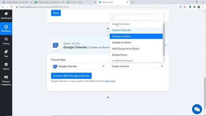
Task: Click the browser address bar URL
Action: pos(44,7)
